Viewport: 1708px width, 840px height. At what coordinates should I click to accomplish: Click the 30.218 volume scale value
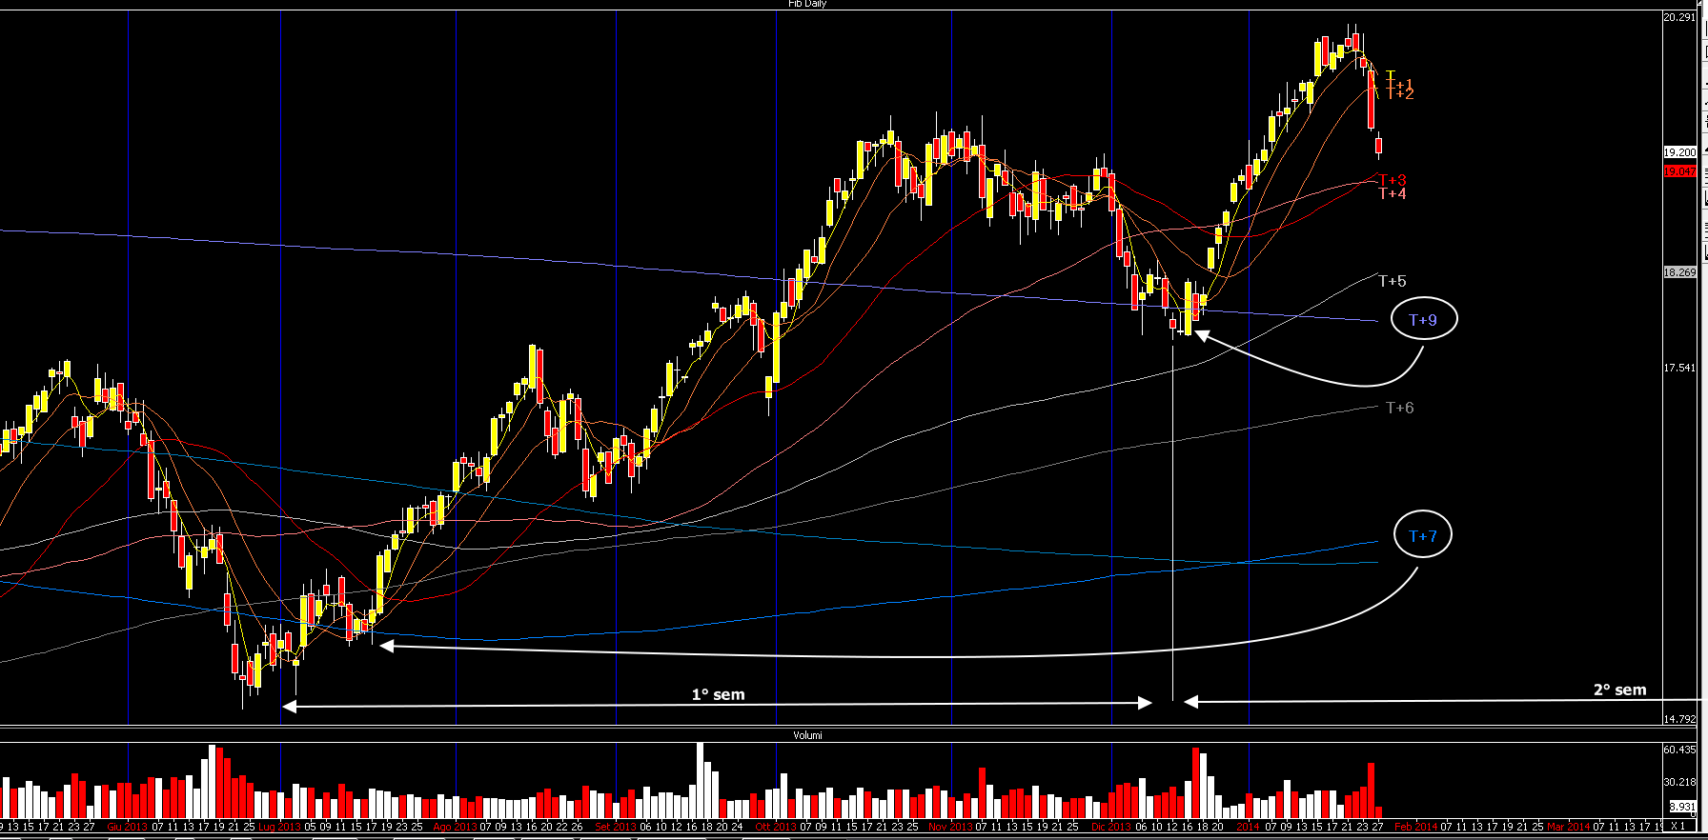[x=1680, y=782]
